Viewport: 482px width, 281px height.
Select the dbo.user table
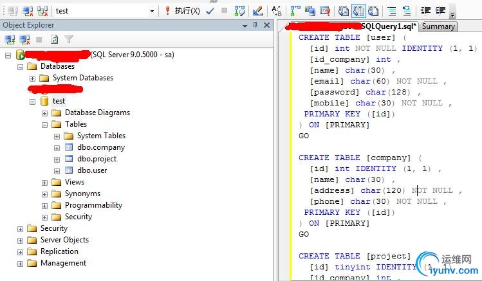tap(92, 170)
